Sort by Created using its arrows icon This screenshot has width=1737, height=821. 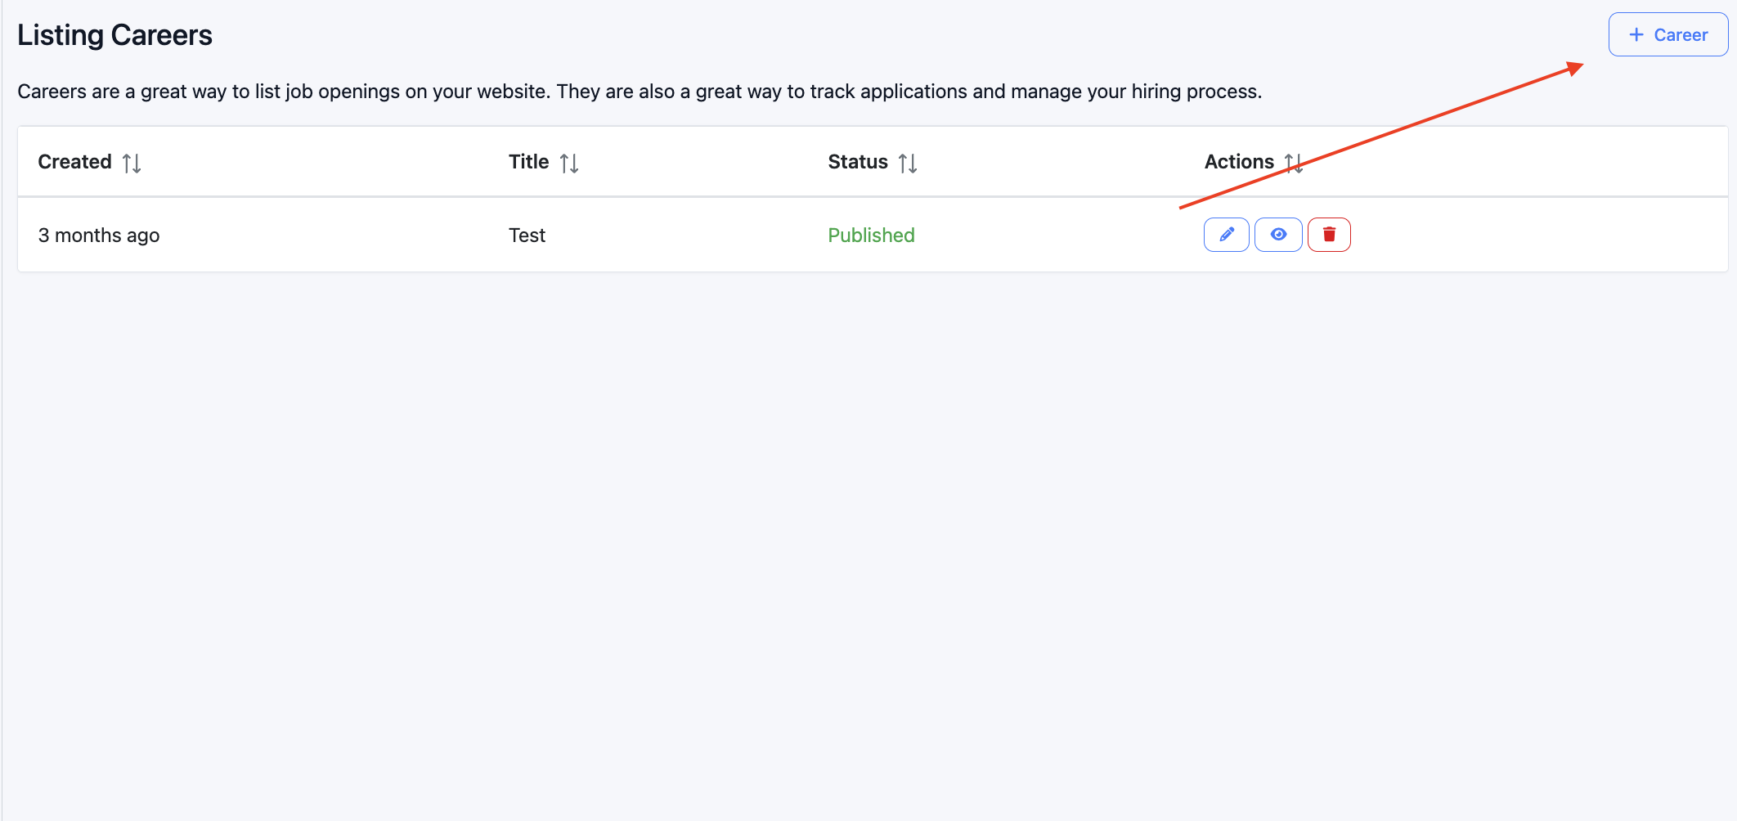pos(132,164)
